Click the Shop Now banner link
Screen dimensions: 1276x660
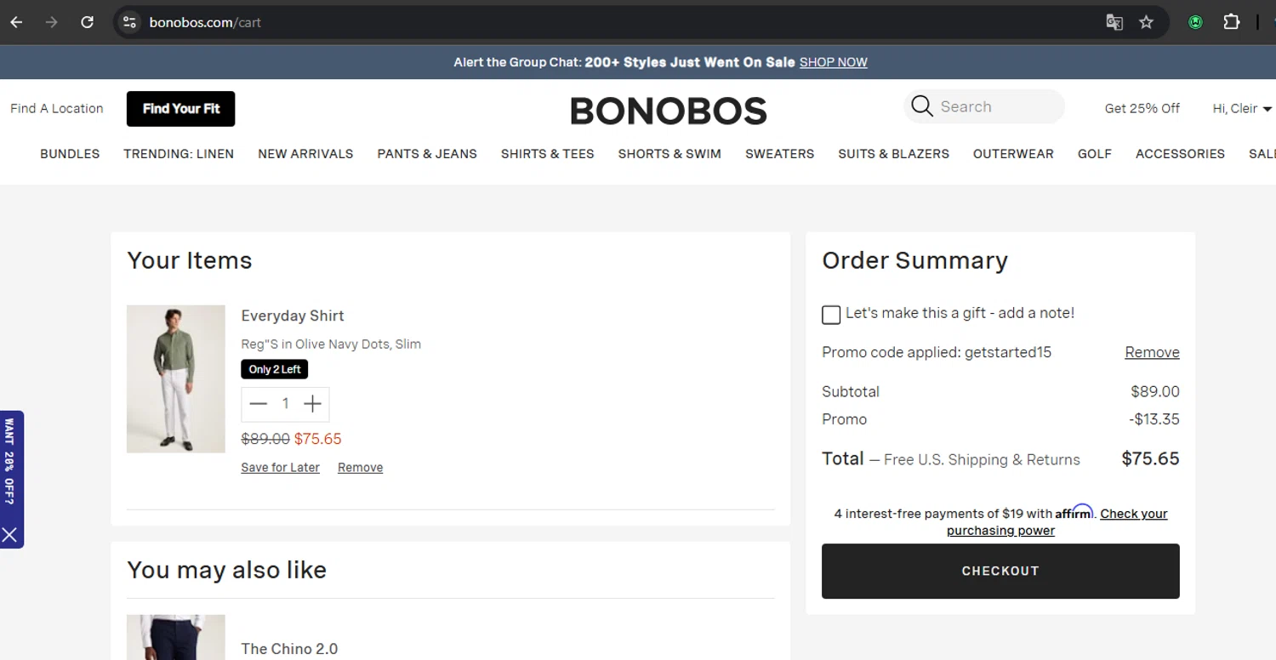(834, 62)
